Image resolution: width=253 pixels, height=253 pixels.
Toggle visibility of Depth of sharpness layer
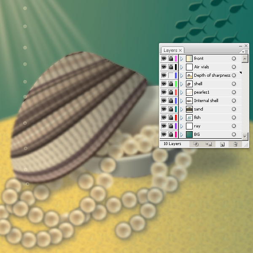pyautogui.click(x=164, y=75)
